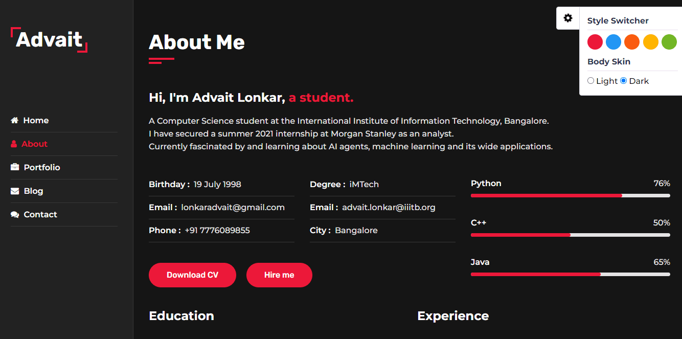The height and width of the screenshot is (339, 682).
Task: Select the yellow theme color swatch
Action: (x=650, y=42)
